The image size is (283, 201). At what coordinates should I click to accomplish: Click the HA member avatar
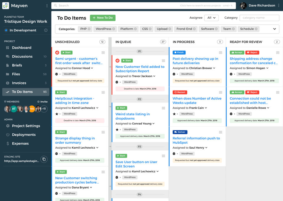click(x=32, y=109)
